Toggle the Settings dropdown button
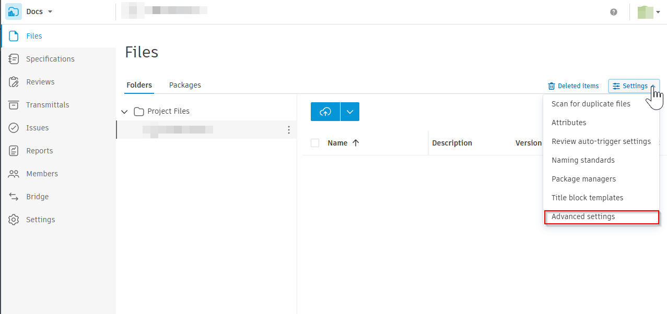The height and width of the screenshot is (314, 667). pos(634,86)
